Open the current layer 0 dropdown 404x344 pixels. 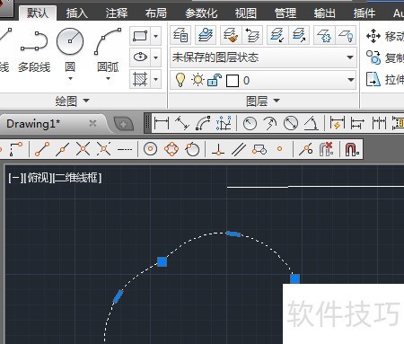point(350,80)
